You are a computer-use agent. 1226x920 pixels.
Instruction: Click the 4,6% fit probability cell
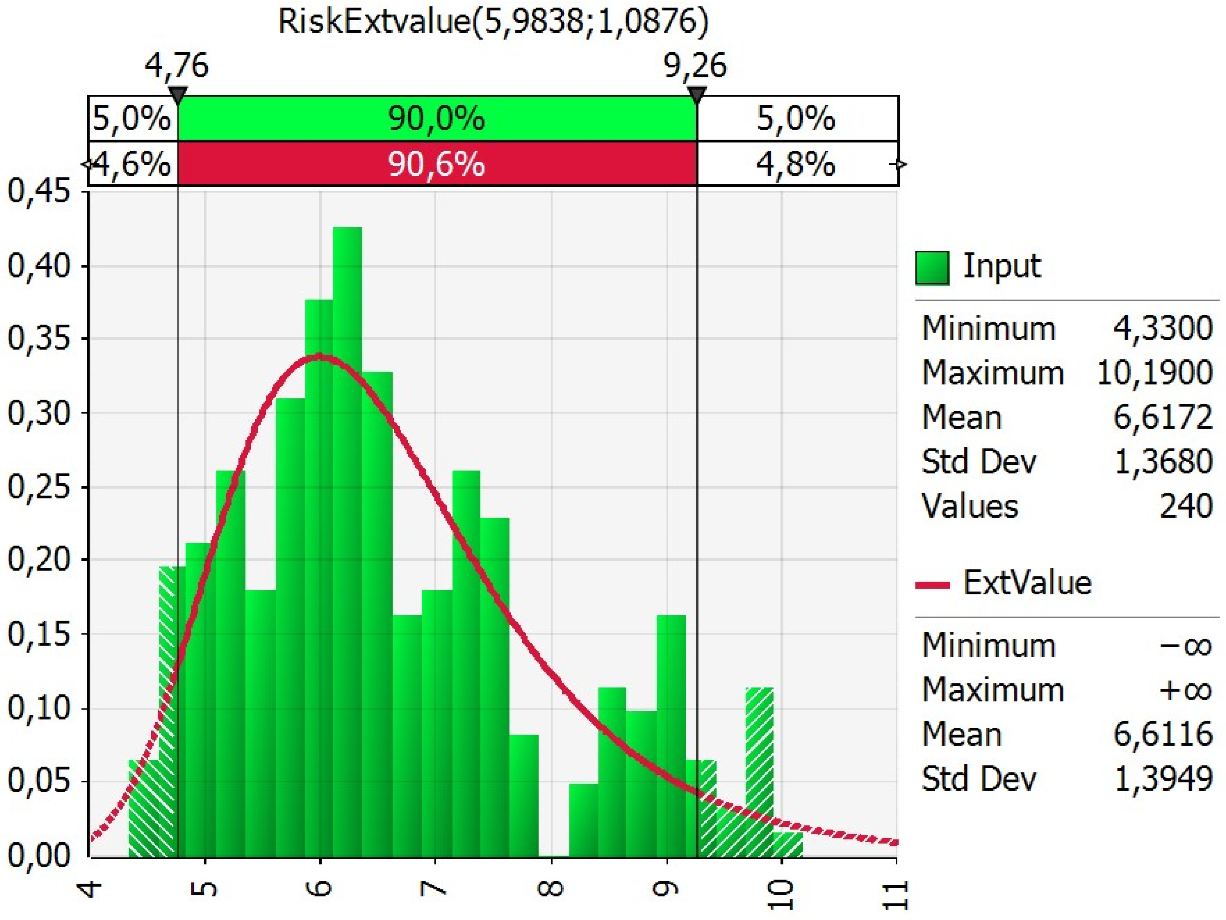132,164
